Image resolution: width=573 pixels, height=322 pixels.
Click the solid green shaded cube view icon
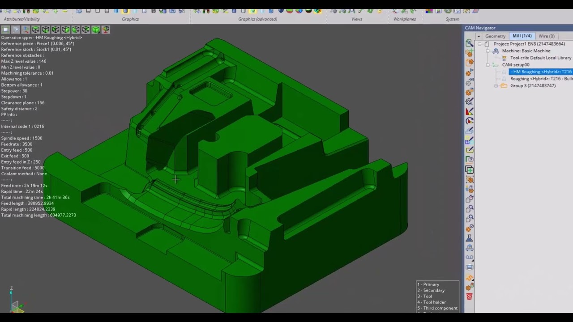pyautogui.click(x=96, y=30)
